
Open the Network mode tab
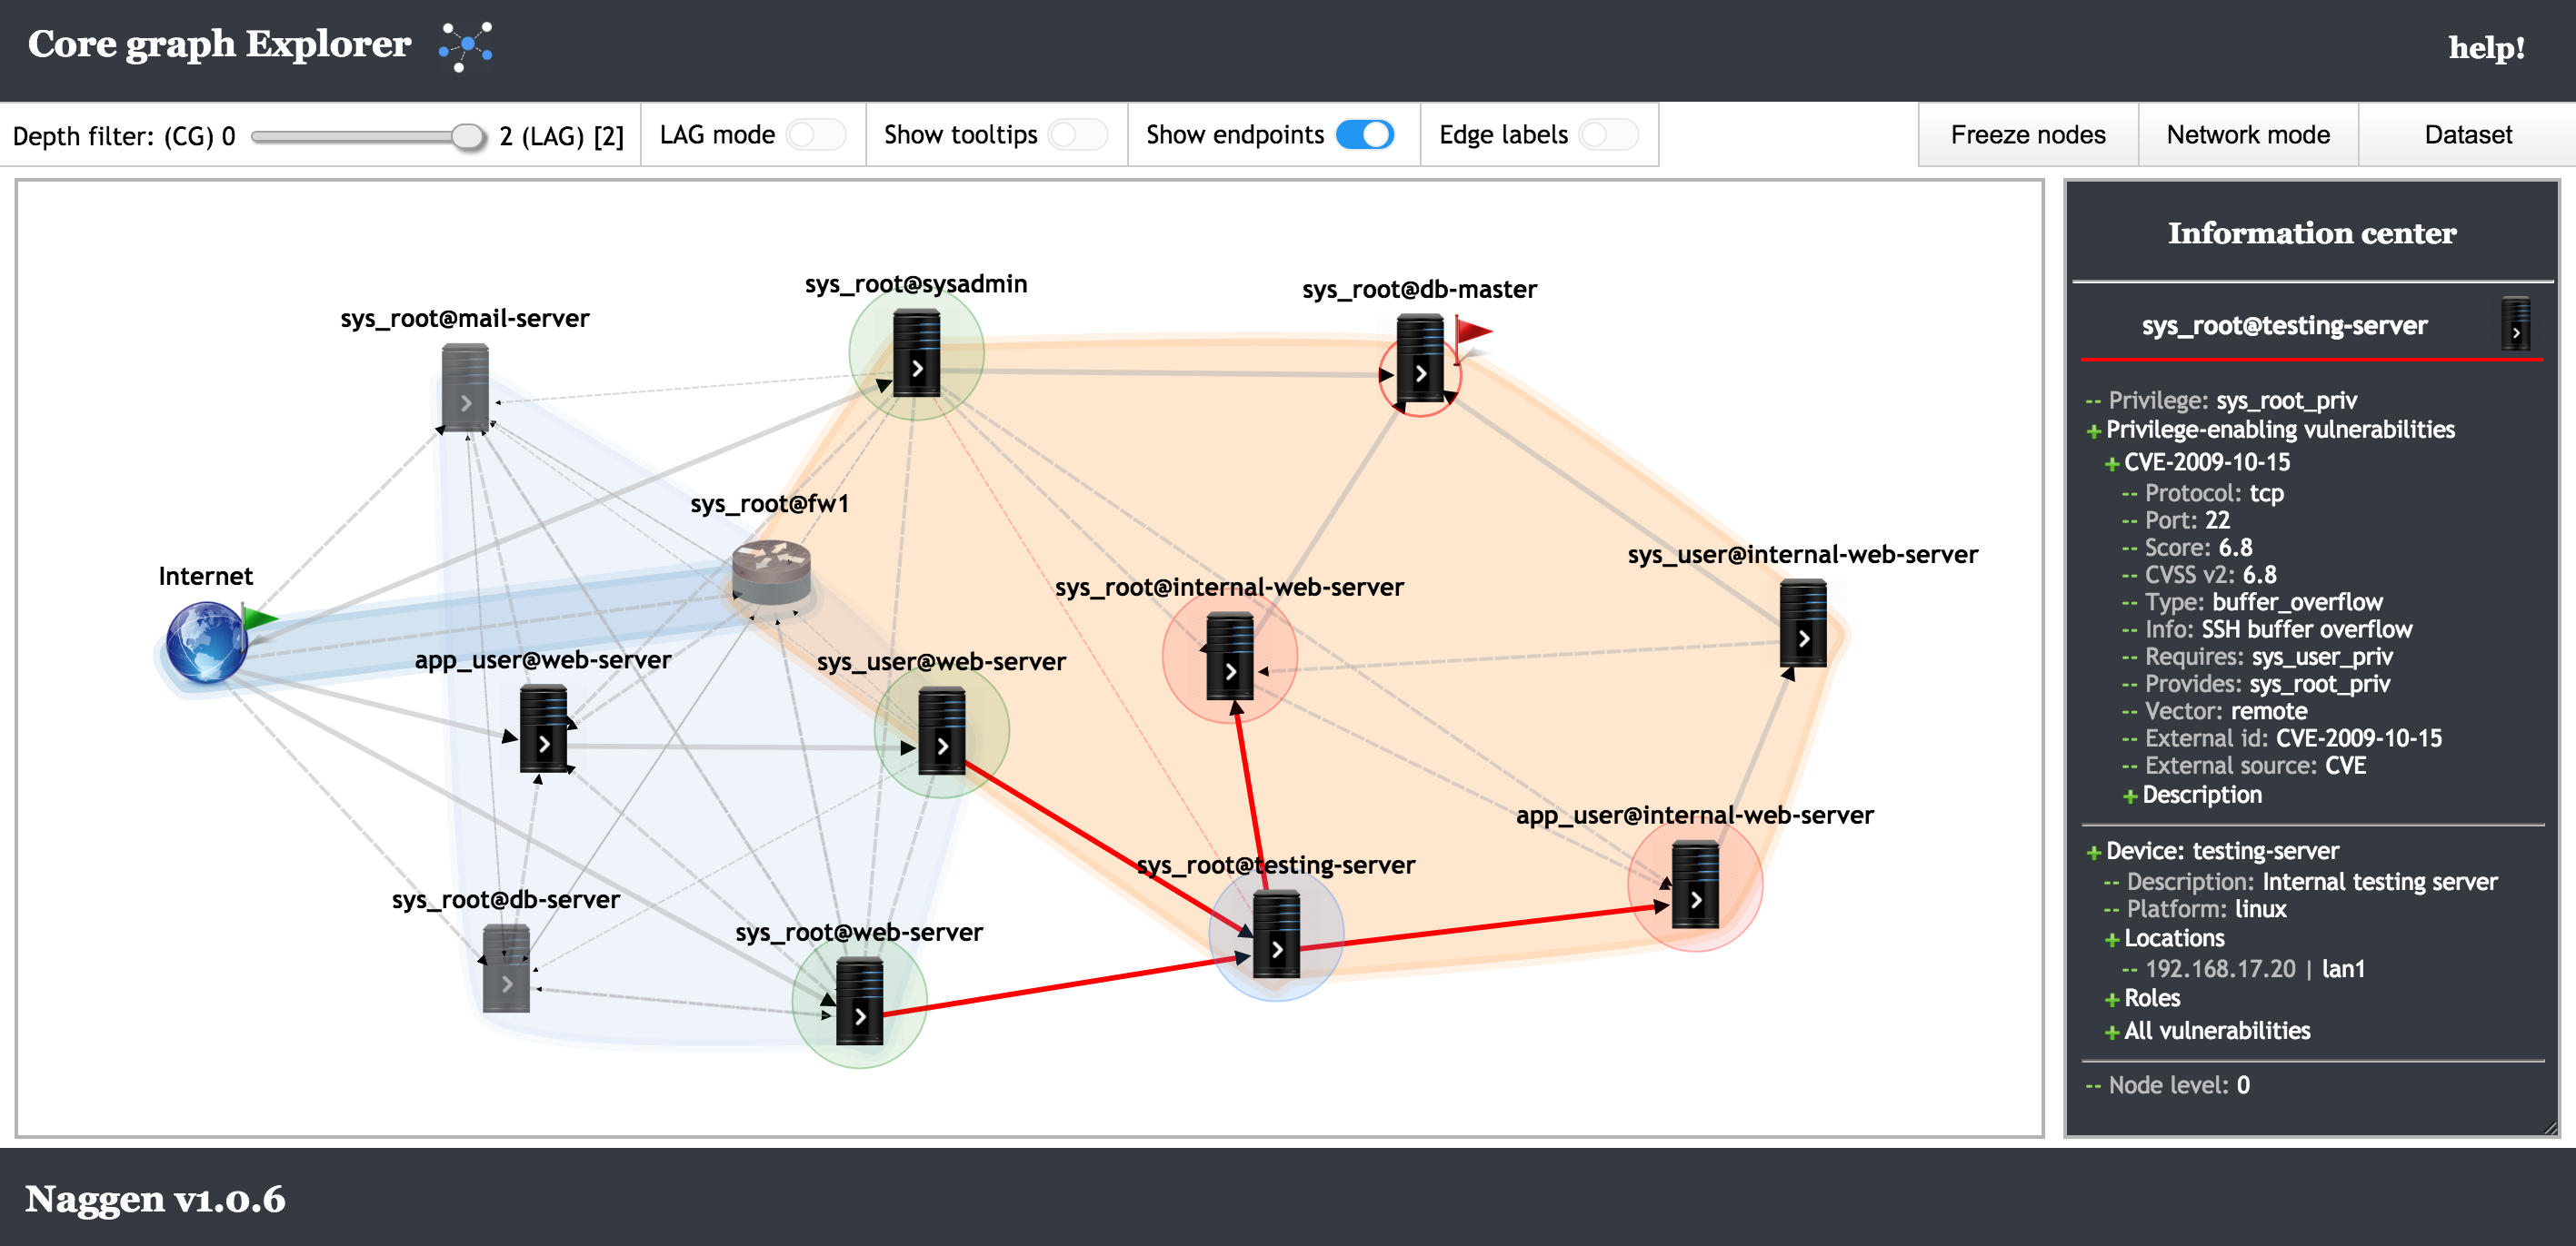(x=2247, y=135)
